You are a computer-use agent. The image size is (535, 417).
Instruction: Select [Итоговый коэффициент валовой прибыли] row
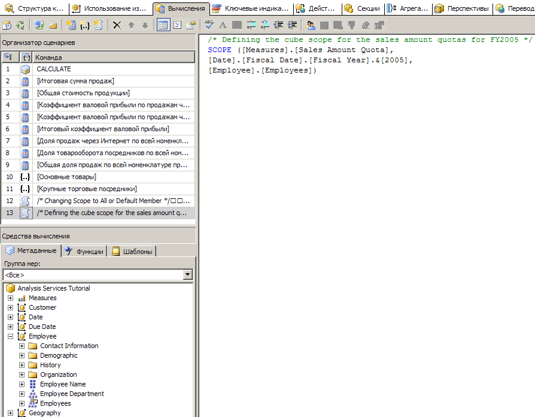(98, 129)
